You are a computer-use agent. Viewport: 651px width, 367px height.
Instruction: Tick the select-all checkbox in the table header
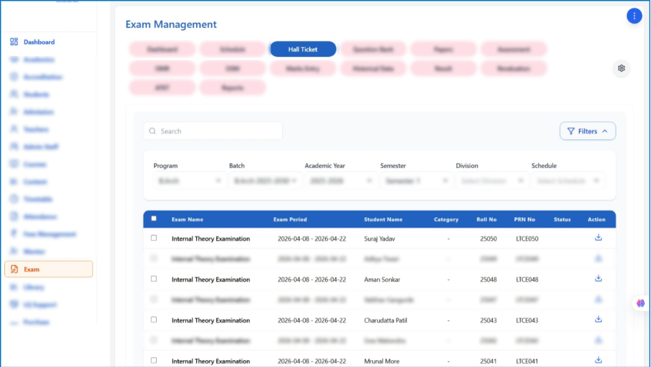154,219
